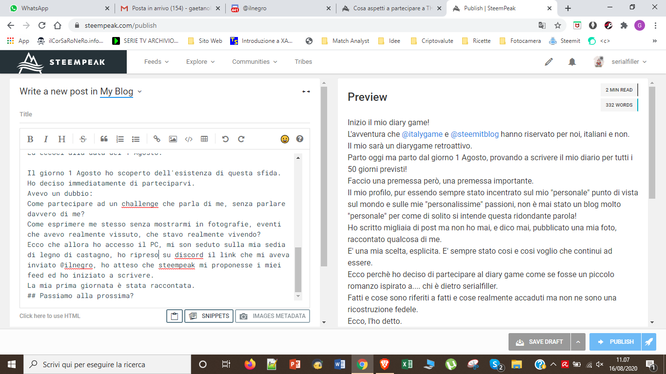This screenshot has width=666, height=374.
Task: Open the Feeds dropdown menu
Action: point(156,62)
